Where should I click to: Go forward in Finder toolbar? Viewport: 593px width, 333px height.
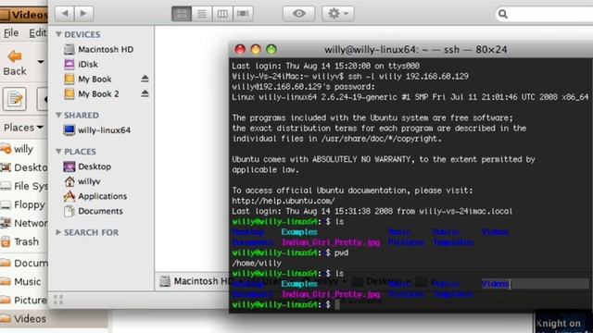(x=84, y=14)
